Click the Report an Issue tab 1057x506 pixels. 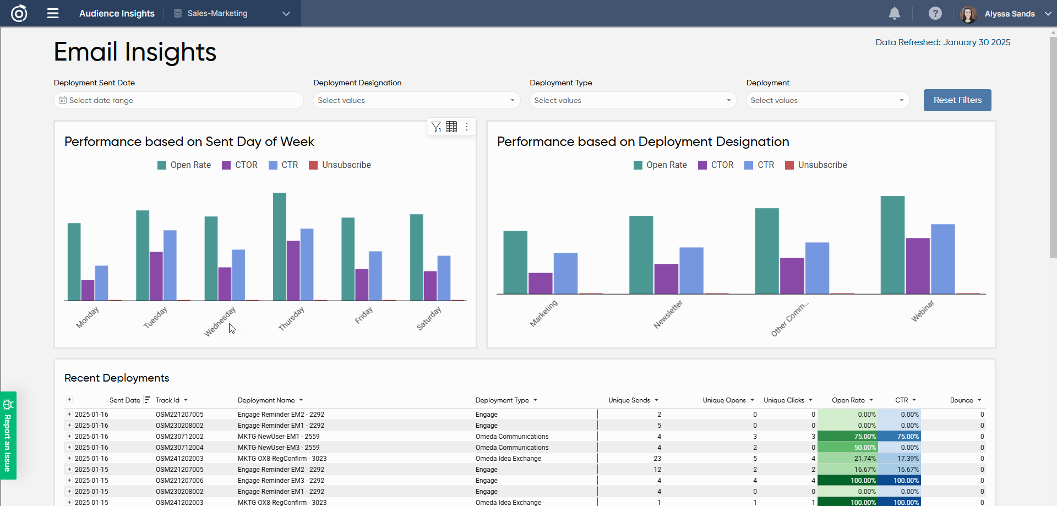8,435
